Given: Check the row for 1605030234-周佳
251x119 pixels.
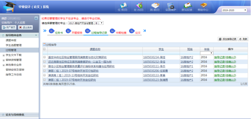Looking at the screenshot, I should tap(44, 57).
